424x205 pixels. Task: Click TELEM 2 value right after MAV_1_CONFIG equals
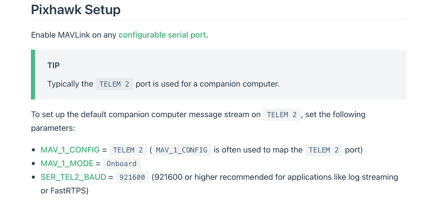click(x=128, y=150)
